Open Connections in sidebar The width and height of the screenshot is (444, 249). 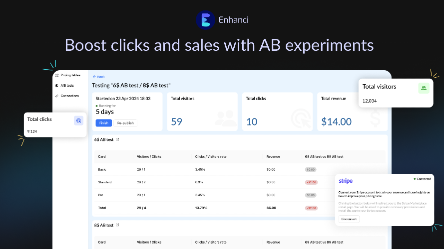click(69, 96)
